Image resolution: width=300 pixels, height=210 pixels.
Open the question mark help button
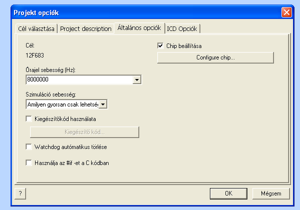pyautogui.click(x=20, y=193)
